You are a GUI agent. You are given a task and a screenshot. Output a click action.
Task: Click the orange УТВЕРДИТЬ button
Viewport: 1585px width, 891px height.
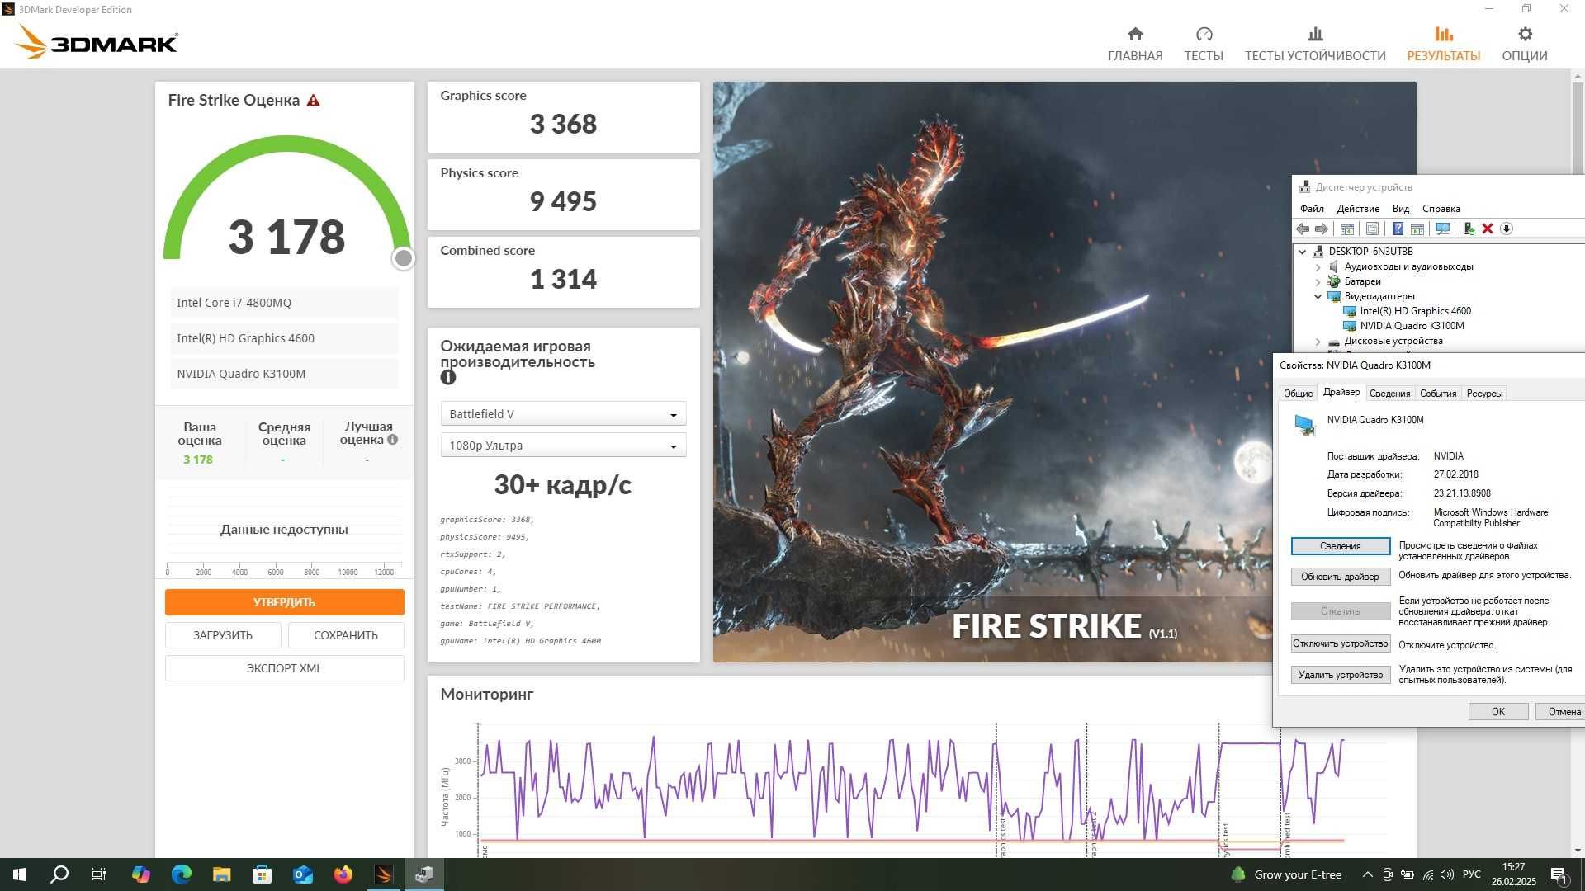tap(284, 602)
